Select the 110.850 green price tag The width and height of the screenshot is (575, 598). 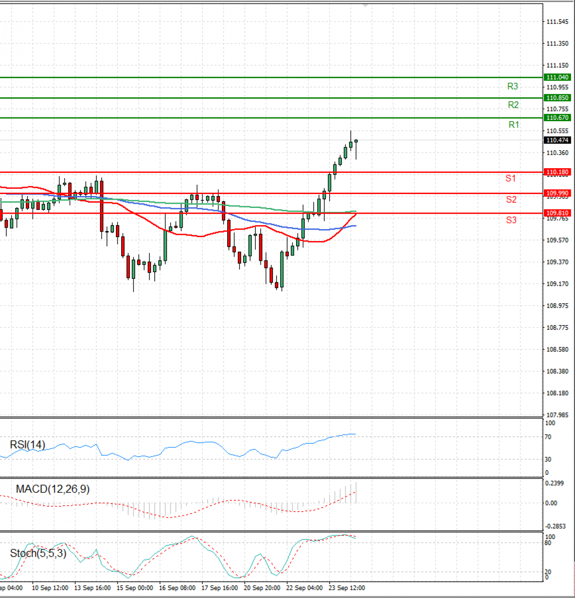pyautogui.click(x=557, y=98)
